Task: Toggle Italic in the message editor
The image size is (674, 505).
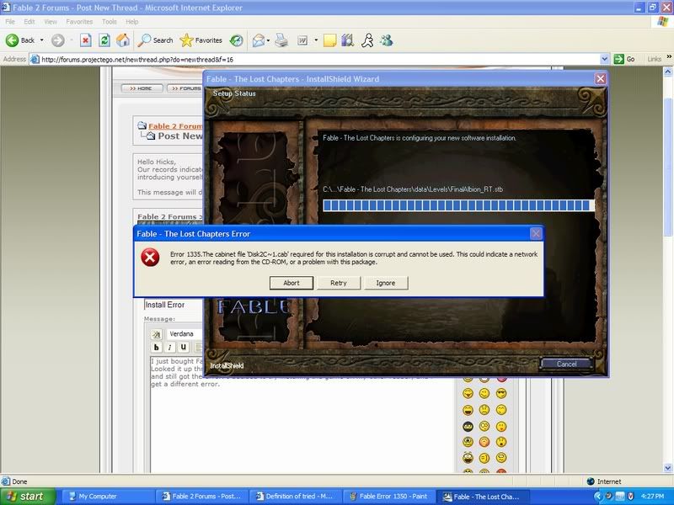Action: (170, 348)
